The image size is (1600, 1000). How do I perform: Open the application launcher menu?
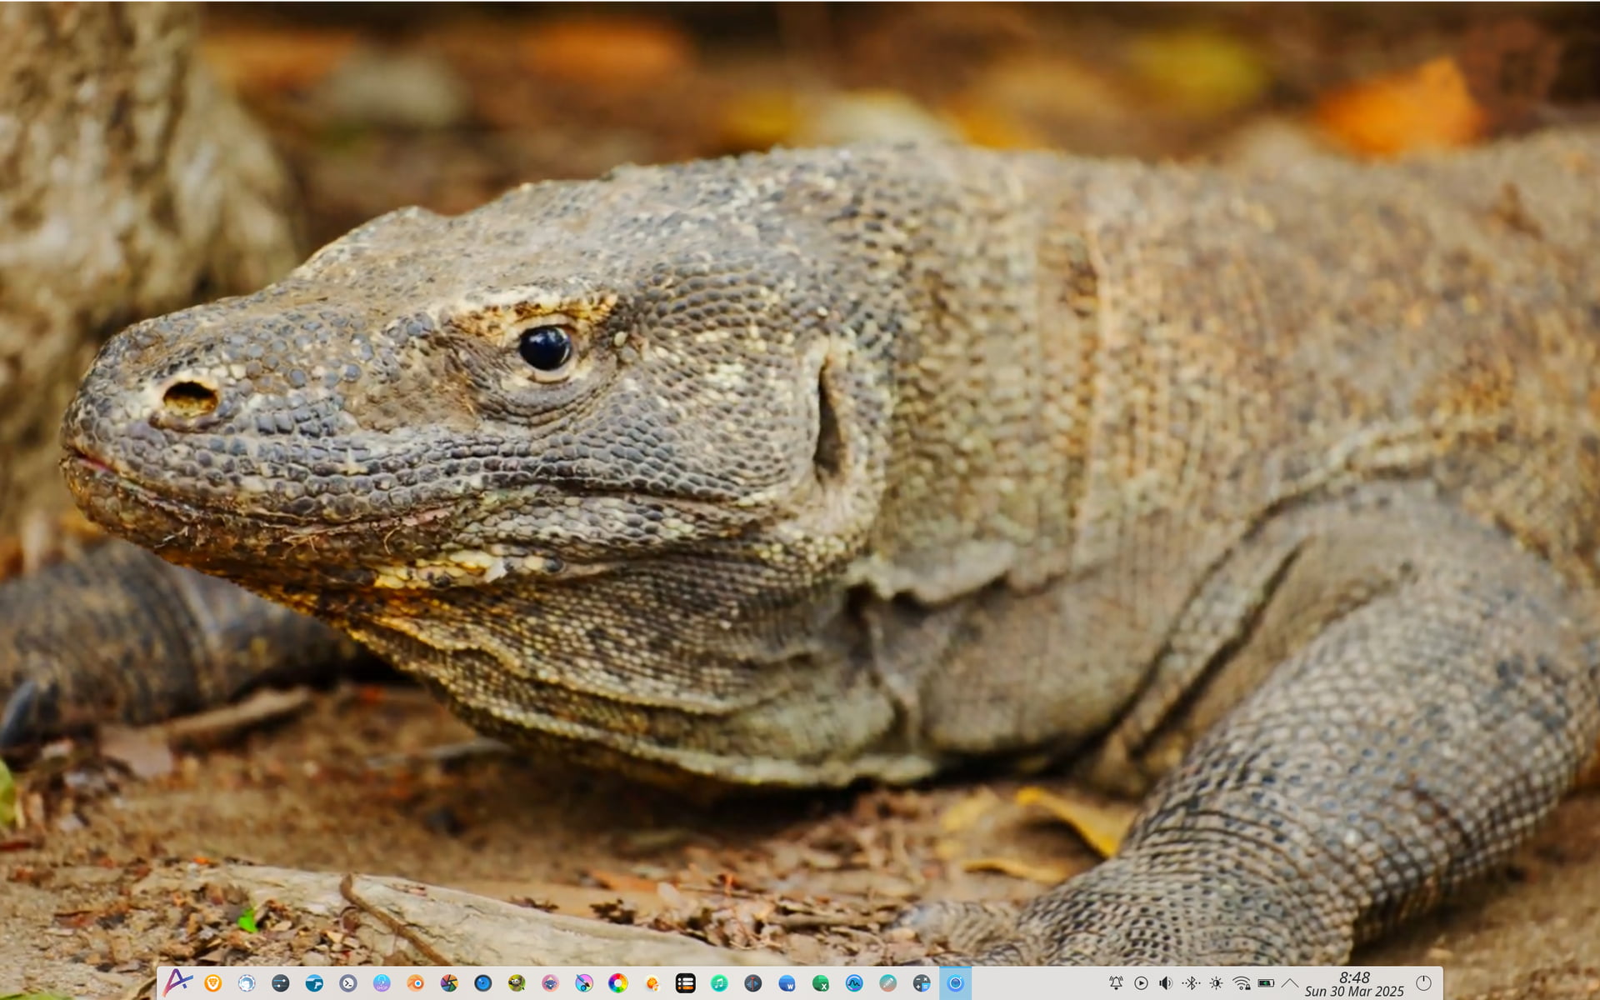177,982
